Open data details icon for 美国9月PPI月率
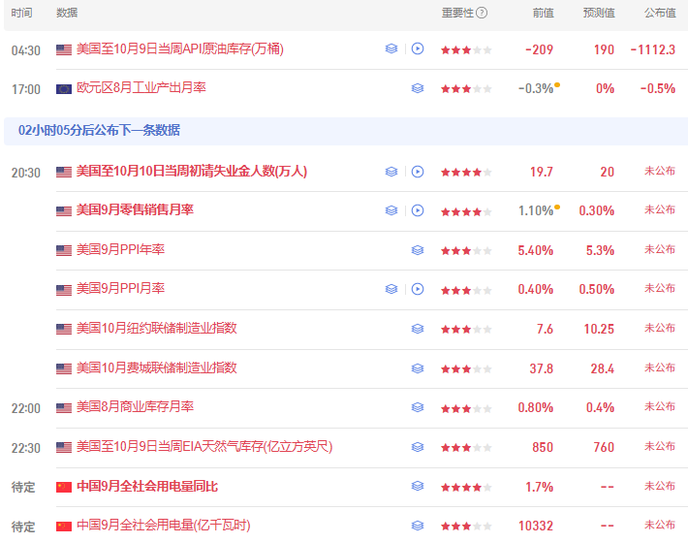688x543 pixels. (x=391, y=289)
